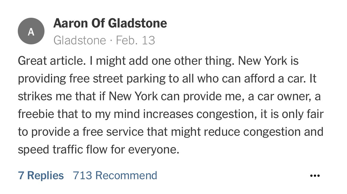This screenshot has height=194, width=347.
Task: Click "increases congestion," in the comment text
Action: coord(201,114)
